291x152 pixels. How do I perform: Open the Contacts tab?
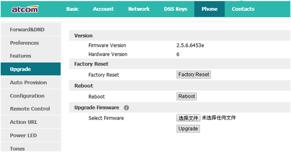click(x=243, y=9)
